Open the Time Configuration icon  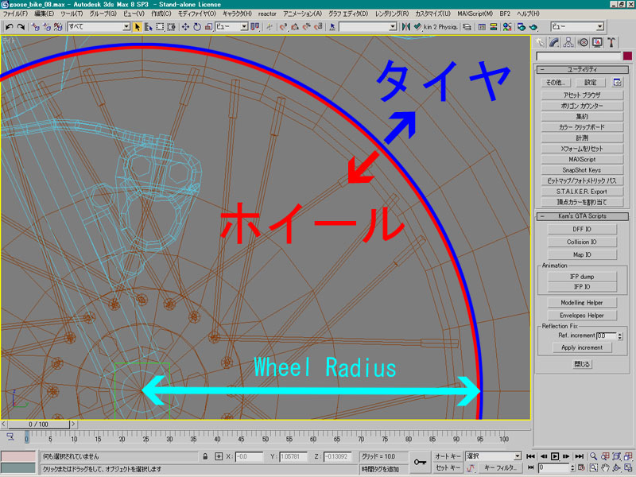tap(582, 467)
